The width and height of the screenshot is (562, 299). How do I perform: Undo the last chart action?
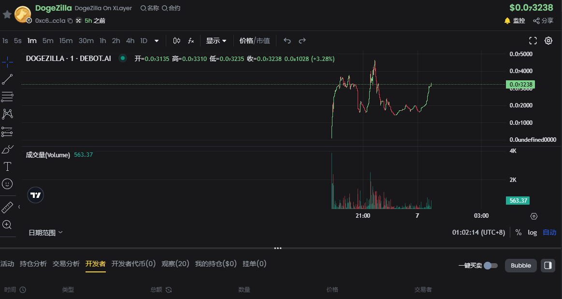(x=287, y=41)
